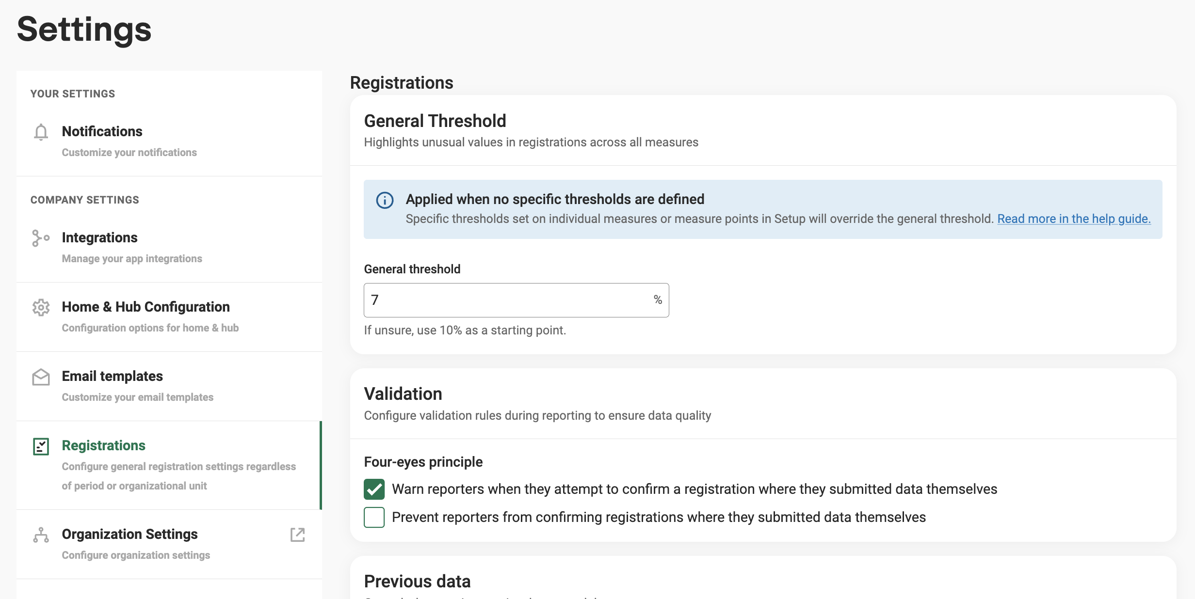This screenshot has height=599, width=1195.
Task: Click the Registrations checklist icon
Action: pos(41,446)
